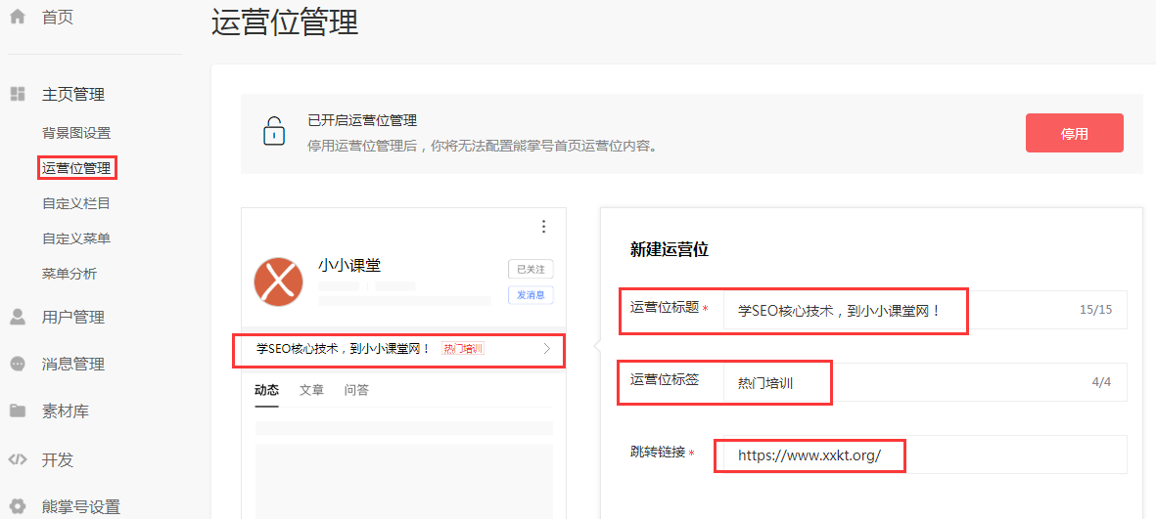
Task: Click the 新建运营位 heading
Action: (x=670, y=249)
